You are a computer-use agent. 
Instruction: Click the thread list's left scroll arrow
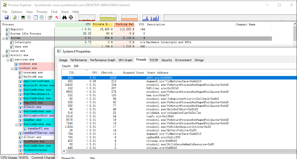click(64, 151)
